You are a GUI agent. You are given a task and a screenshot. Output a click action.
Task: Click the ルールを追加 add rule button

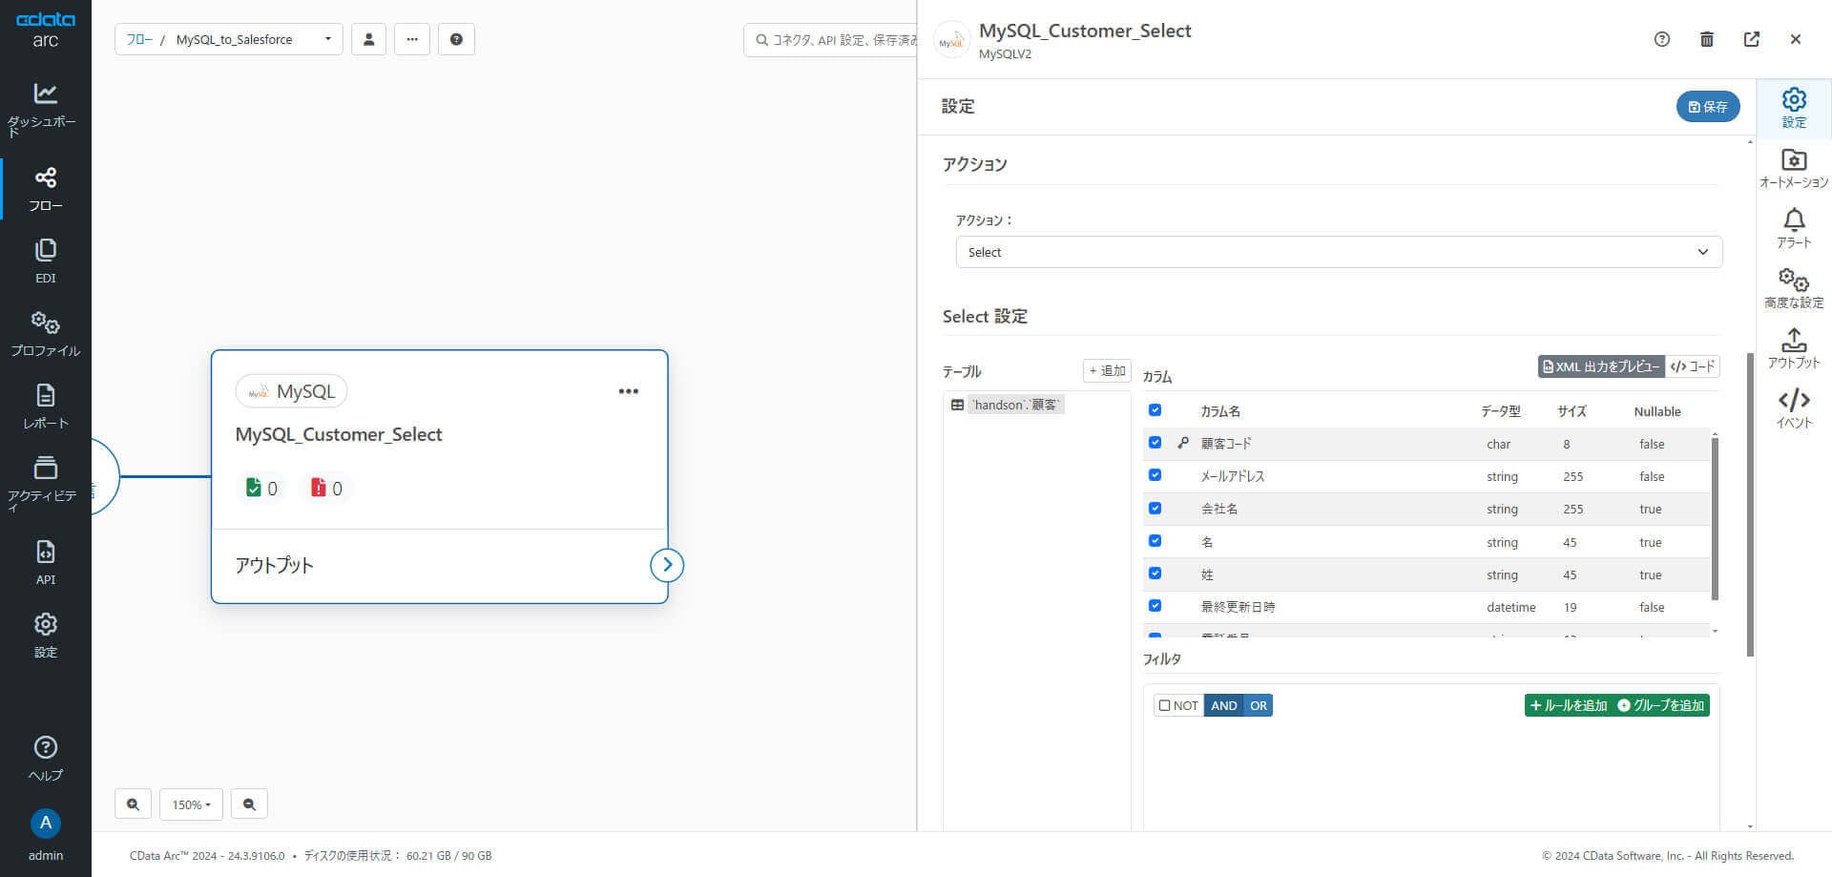(x=1568, y=705)
